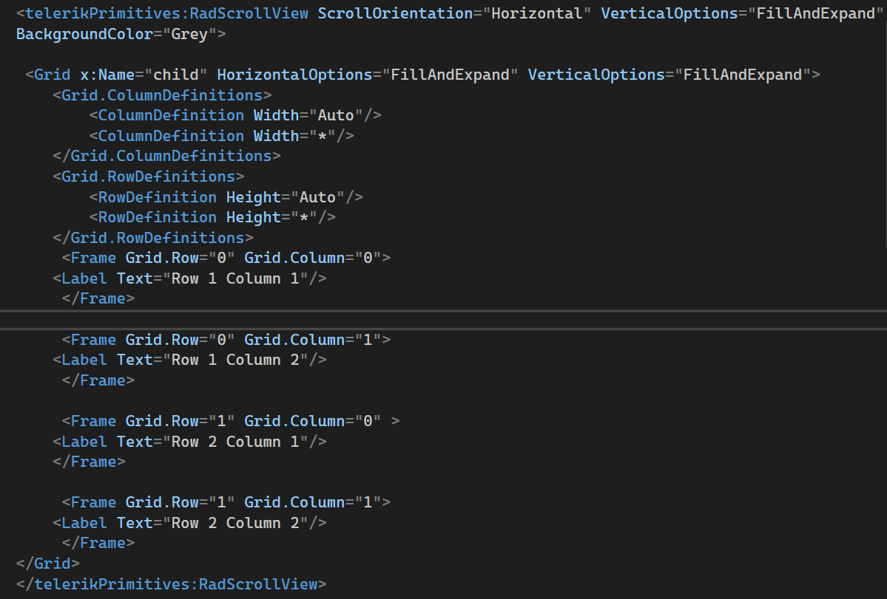Click the horizontal divider between code blocks
887x599 pixels.
click(x=443, y=319)
